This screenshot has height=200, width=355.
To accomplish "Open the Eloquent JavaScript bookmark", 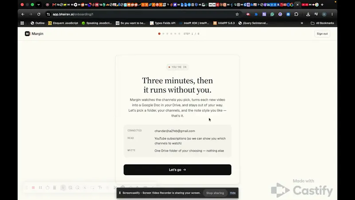I will pyautogui.click(x=63, y=23).
